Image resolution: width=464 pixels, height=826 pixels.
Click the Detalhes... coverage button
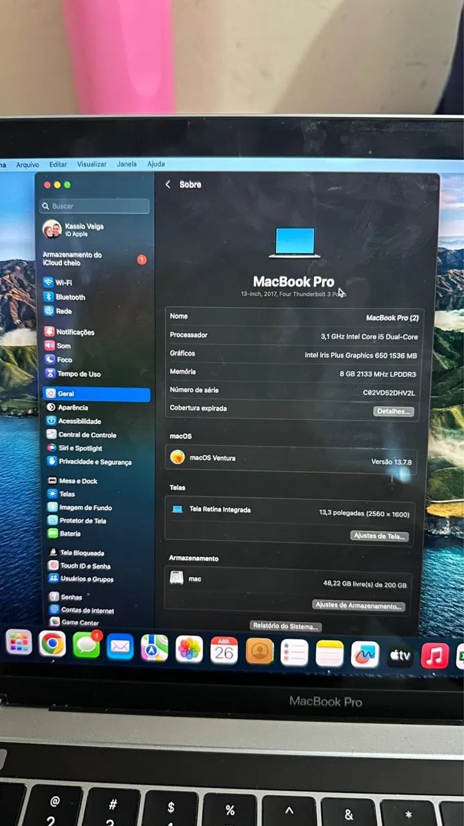click(x=393, y=411)
